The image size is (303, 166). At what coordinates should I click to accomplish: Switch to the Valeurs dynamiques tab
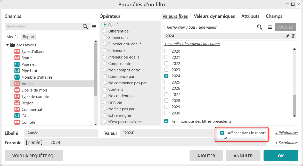214,16
